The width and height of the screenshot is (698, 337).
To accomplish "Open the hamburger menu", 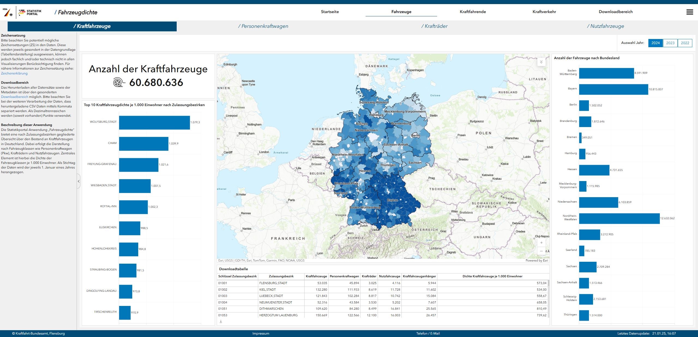I will pos(690,12).
